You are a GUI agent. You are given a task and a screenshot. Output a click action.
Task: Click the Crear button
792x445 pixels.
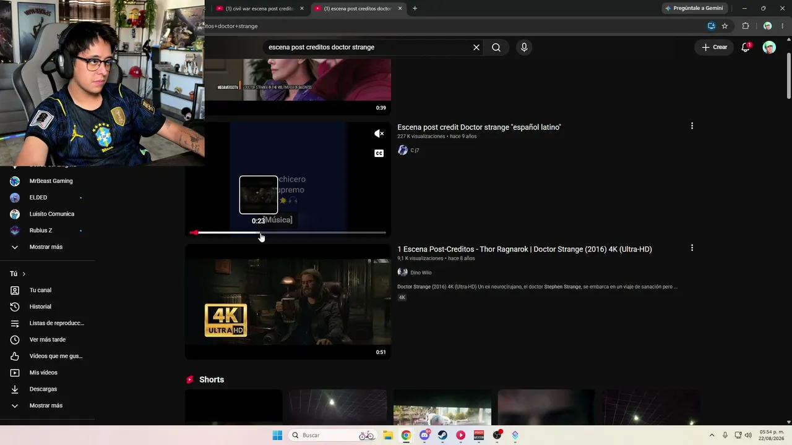714,47
